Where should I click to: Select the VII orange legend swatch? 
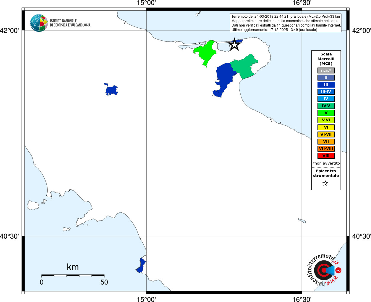[326, 142]
